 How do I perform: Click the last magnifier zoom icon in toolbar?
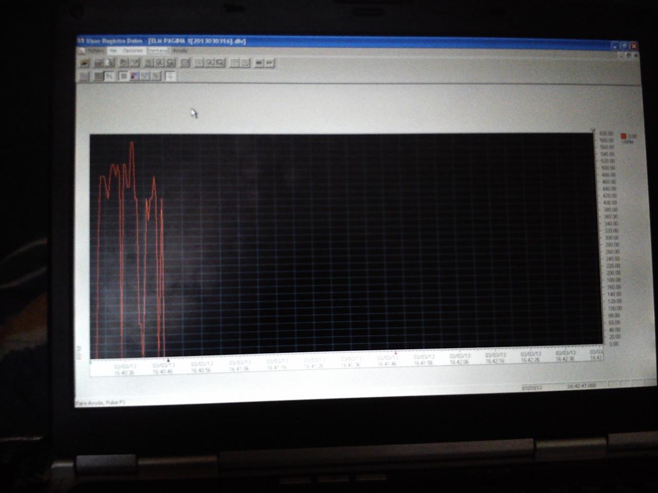(x=221, y=63)
